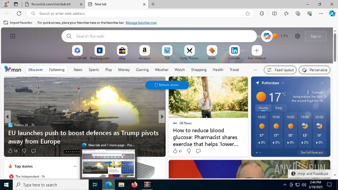
Task: Open tab actions menu icon
Action: pyautogui.click(x=16, y=4)
